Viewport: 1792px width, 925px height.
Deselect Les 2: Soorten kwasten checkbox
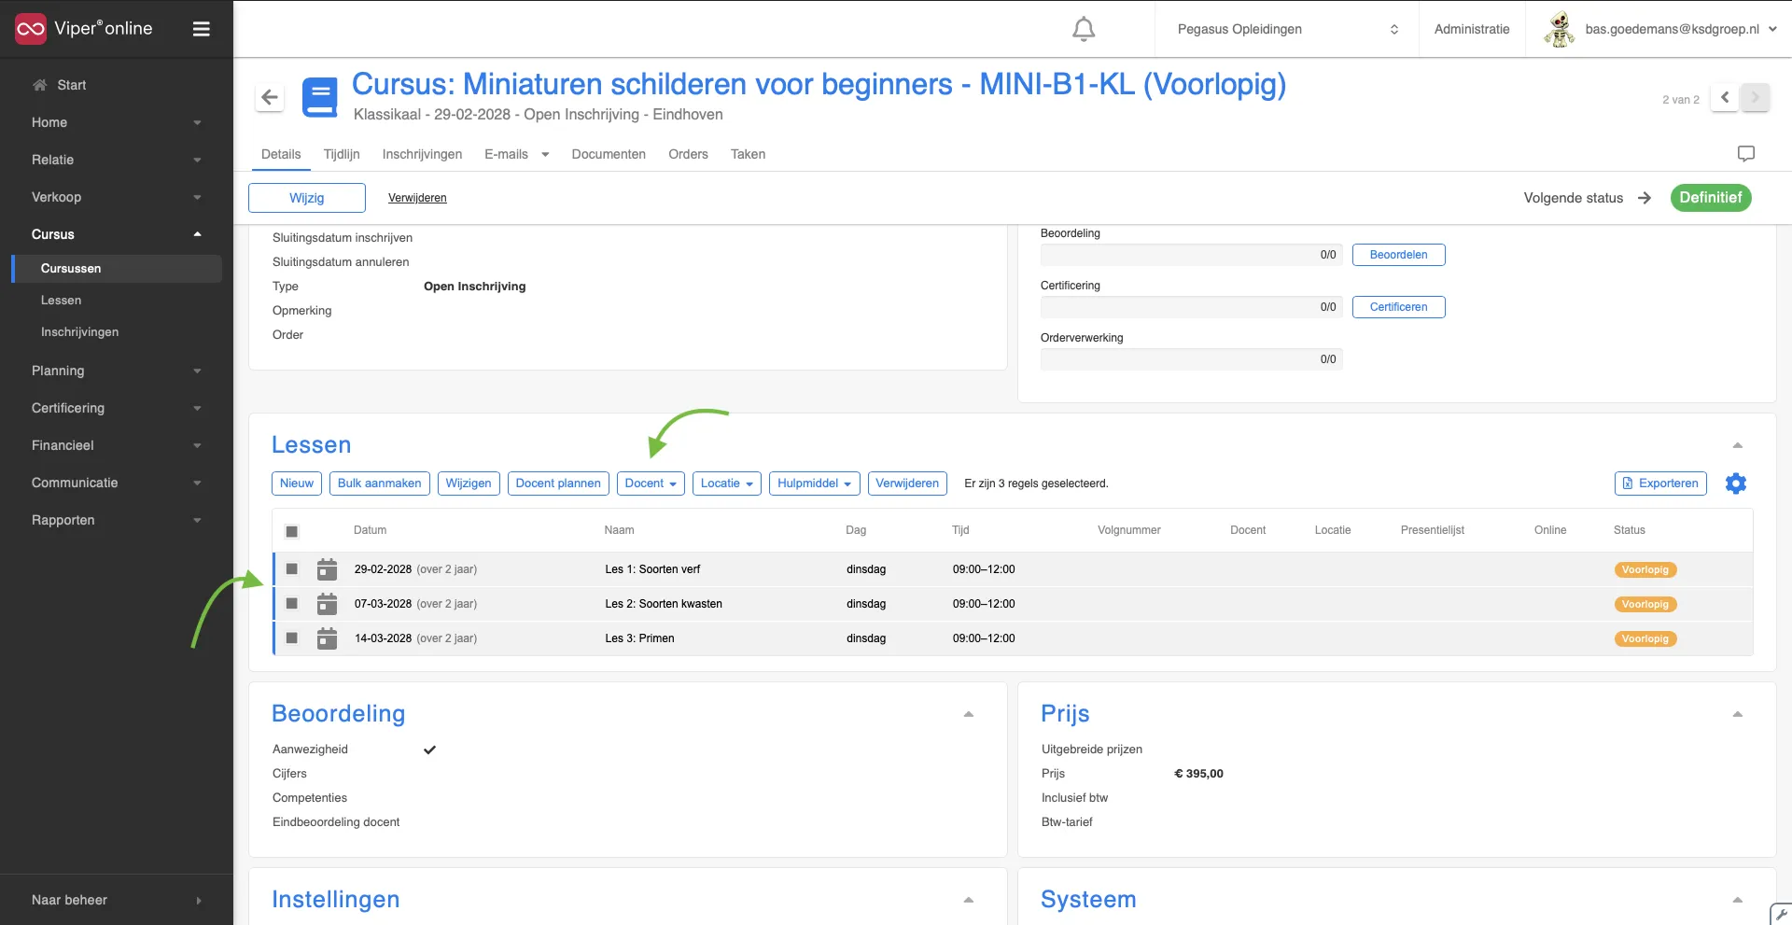291,604
